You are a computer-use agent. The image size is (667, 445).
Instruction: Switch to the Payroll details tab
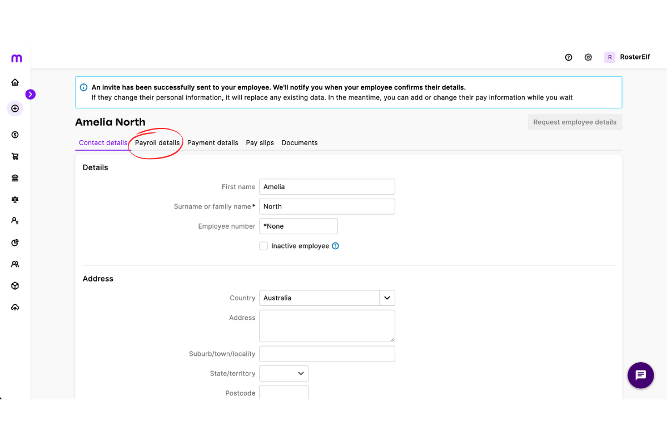(157, 142)
